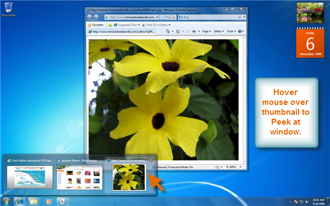Screen dimensions: 330x206
Task: Print the page with the printer icon
Action: (x=194, y=31)
